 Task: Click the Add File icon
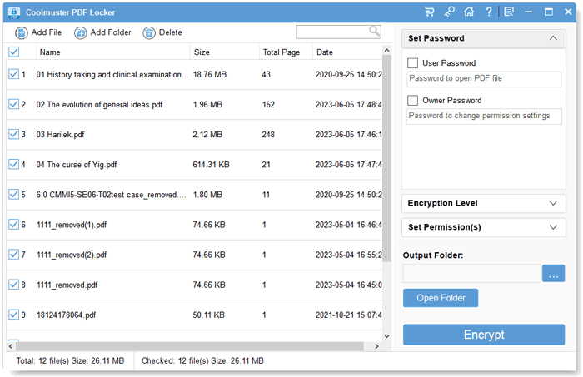21,32
